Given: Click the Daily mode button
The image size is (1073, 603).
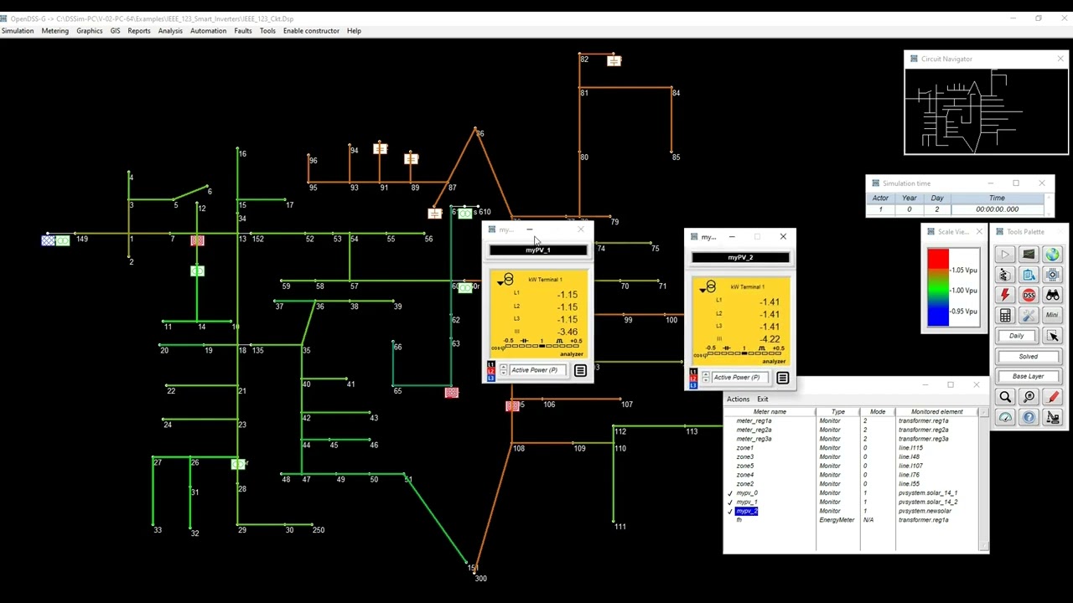Looking at the screenshot, I should click(1016, 336).
